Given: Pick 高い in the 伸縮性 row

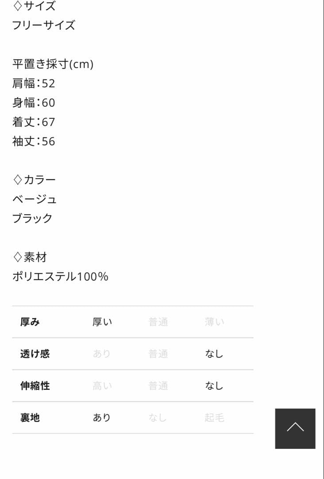Looking at the screenshot, I should point(102,386).
